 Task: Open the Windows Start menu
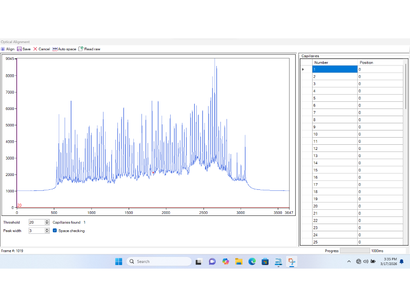click(119, 261)
